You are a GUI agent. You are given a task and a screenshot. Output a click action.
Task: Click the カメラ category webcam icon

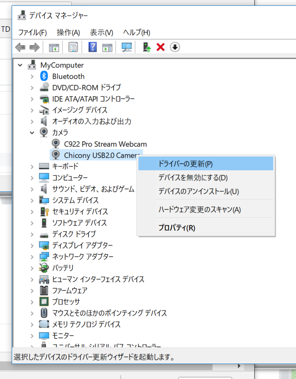coord(44,132)
